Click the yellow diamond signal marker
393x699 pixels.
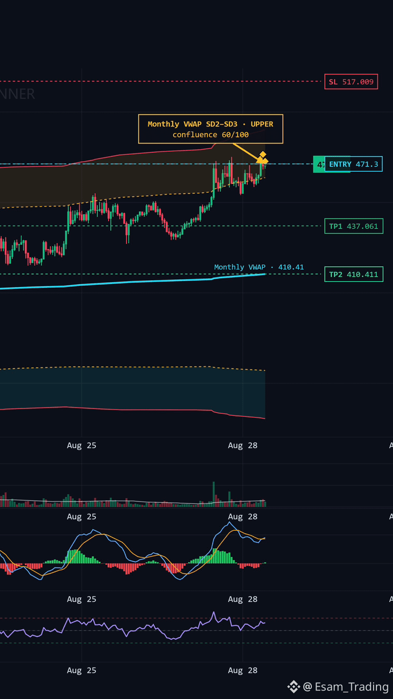262,154
